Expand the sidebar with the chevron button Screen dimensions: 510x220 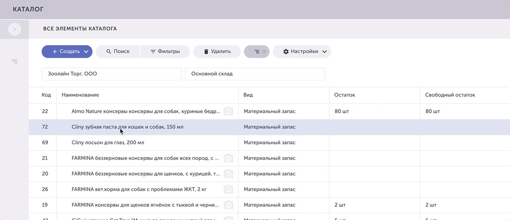(14, 29)
